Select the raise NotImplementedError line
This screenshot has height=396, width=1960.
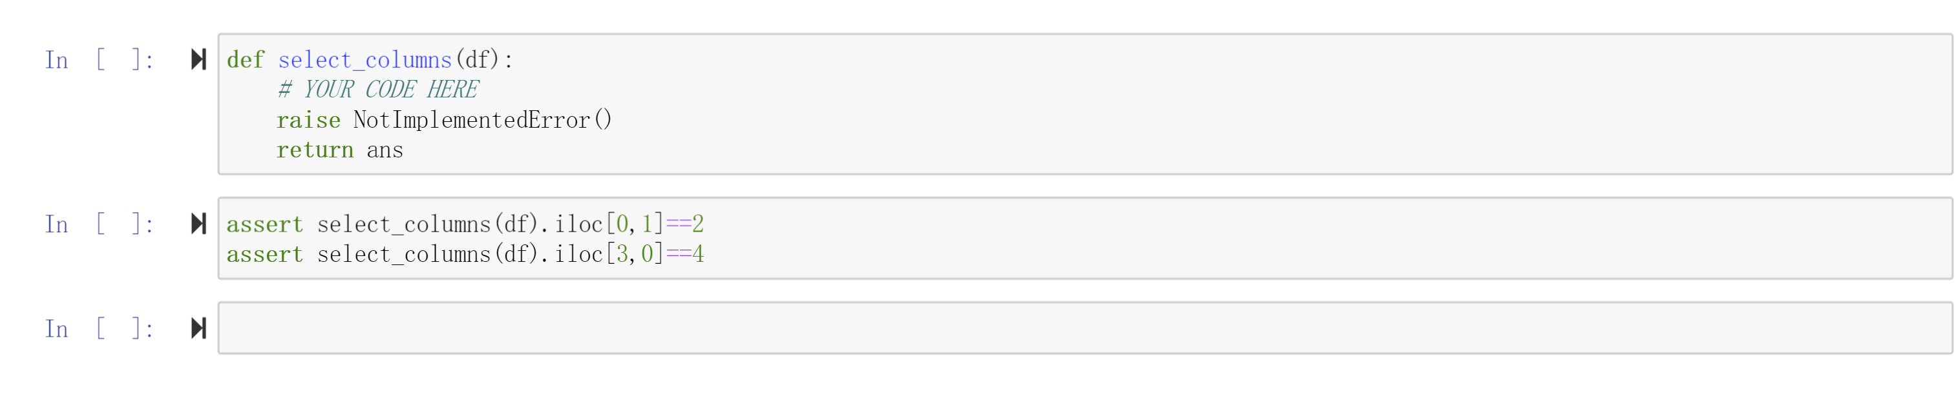(x=445, y=119)
